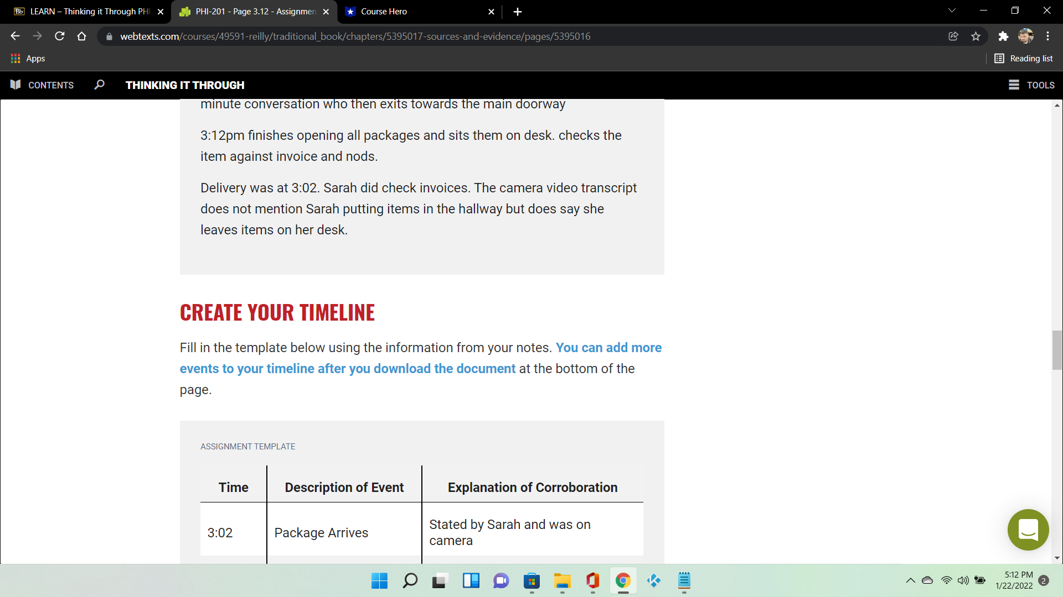Click the green chat support bubble
The image size is (1063, 597).
coord(1028,530)
